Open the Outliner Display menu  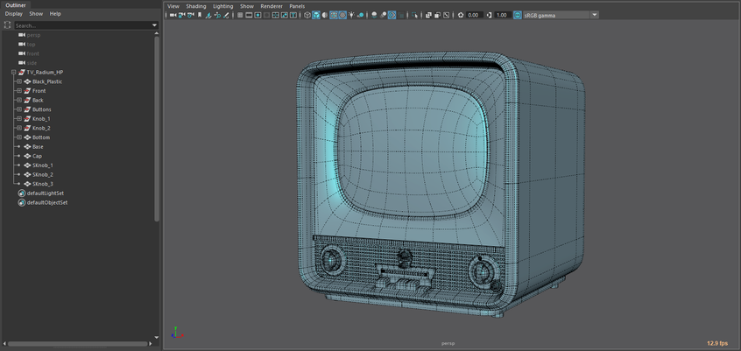pyautogui.click(x=13, y=14)
